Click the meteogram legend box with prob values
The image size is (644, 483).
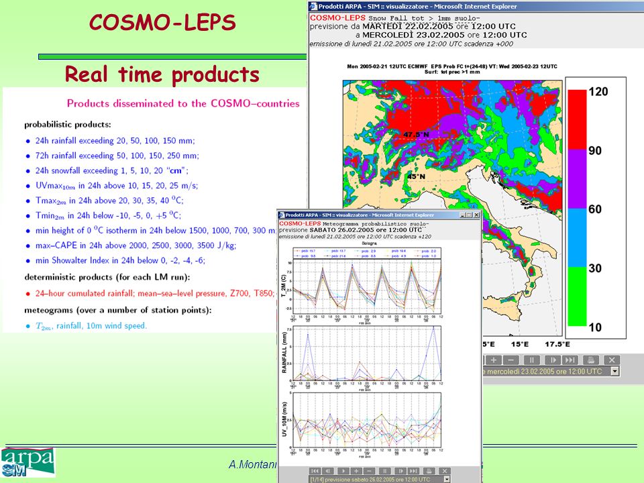366,253
